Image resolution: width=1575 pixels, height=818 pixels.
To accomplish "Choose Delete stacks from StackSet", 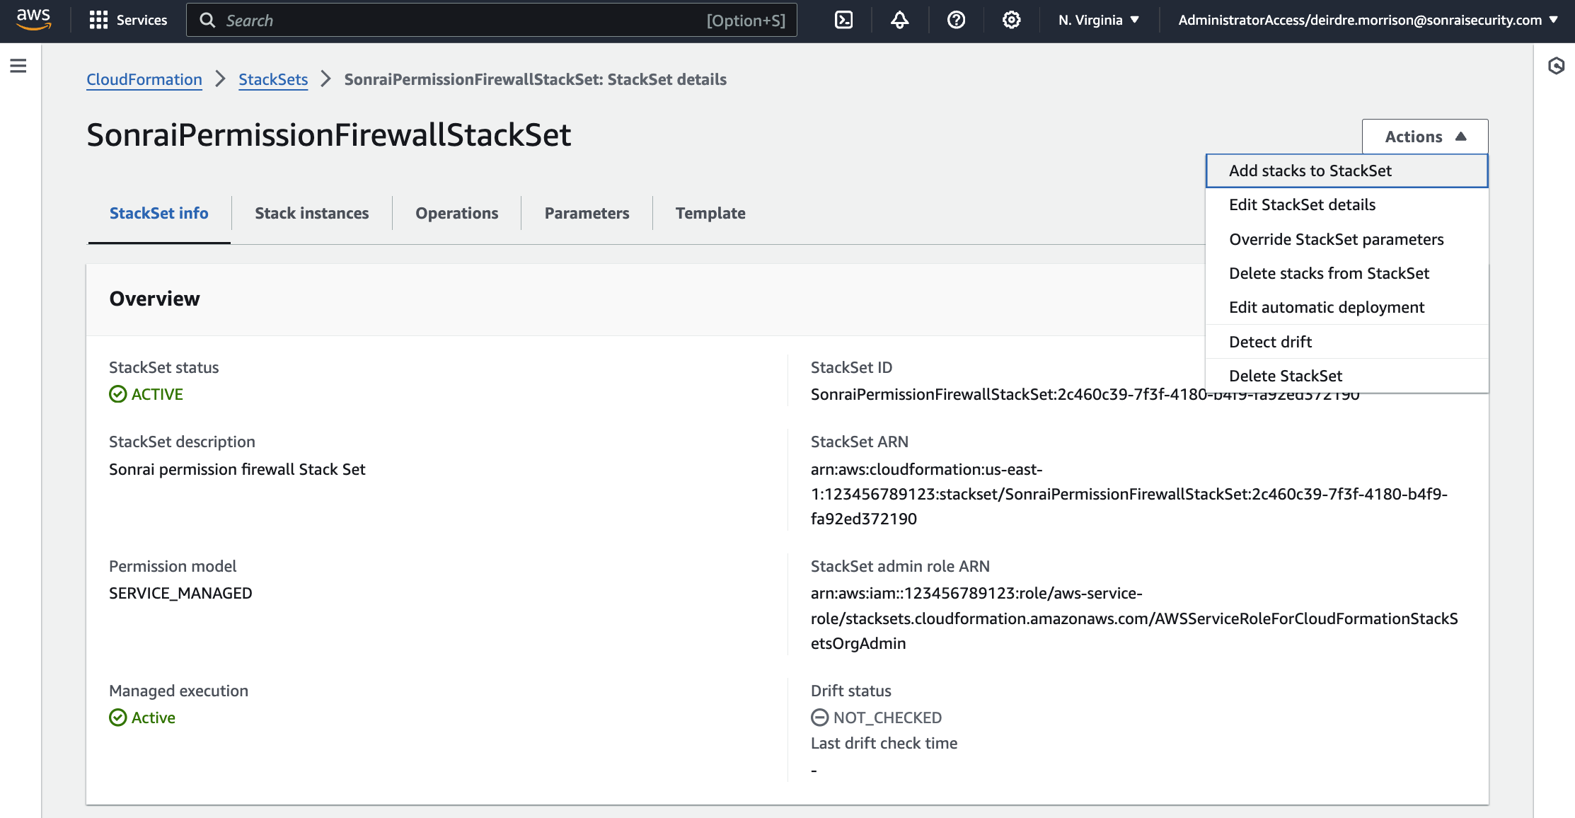I will 1346,273.
